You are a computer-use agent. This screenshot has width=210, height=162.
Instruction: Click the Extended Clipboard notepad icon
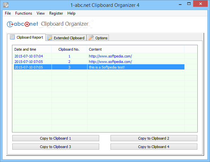[50, 38]
